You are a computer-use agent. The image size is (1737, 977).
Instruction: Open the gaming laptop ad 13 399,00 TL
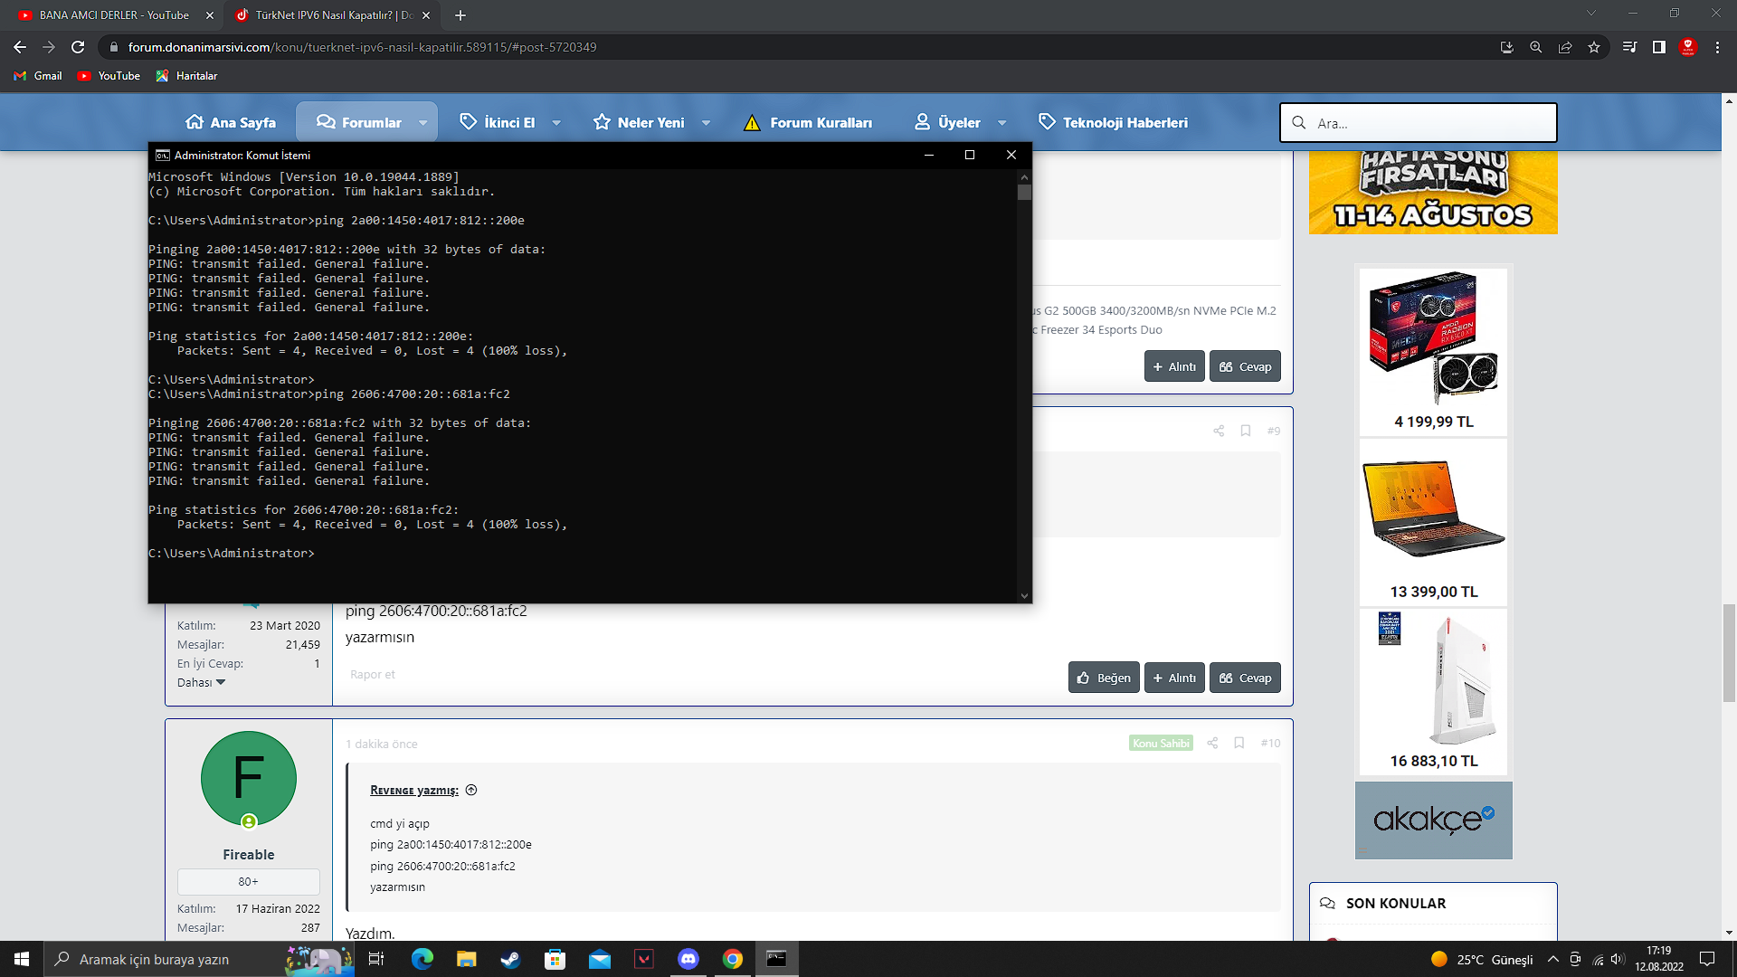click(x=1433, y=523)
